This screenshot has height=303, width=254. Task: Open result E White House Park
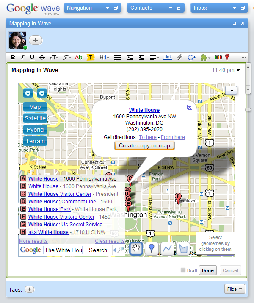(50, 209)
